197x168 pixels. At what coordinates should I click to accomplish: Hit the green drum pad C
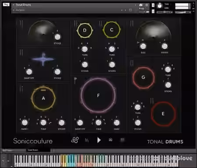[112, 30]
